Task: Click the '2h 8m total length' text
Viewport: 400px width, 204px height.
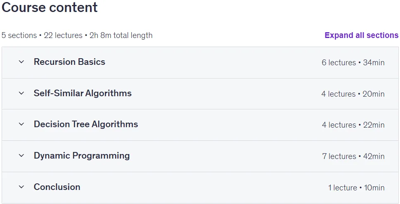Action: click(121, 35)
